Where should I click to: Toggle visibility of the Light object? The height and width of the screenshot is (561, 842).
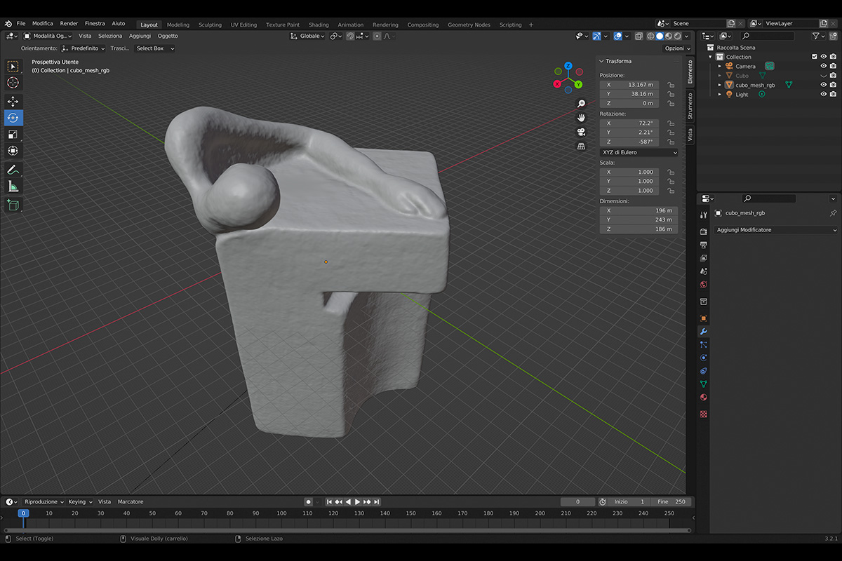click(824, 94)
